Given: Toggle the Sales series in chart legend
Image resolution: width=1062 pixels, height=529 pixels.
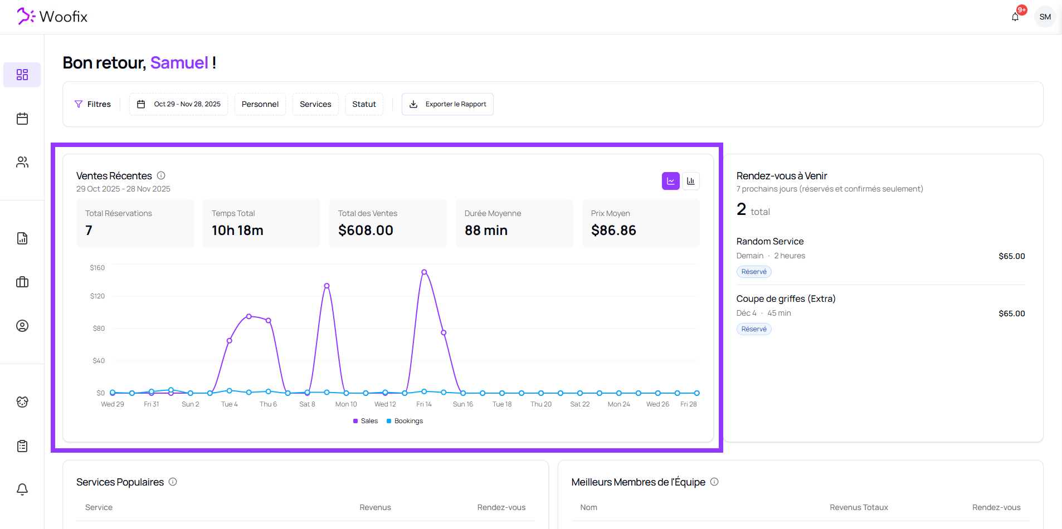Looking at the screenshot, I should 366,421.
